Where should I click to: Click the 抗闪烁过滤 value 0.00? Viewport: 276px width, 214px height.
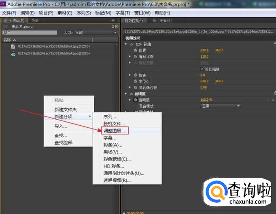[x=204, y=87]
